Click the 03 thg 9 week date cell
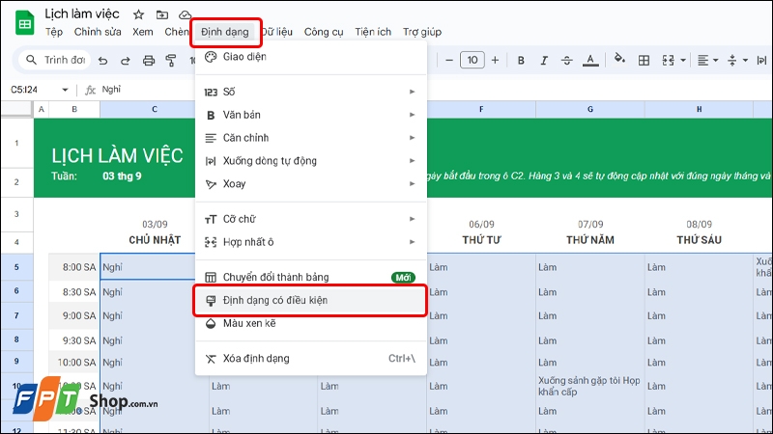 [x=122, y=176]
